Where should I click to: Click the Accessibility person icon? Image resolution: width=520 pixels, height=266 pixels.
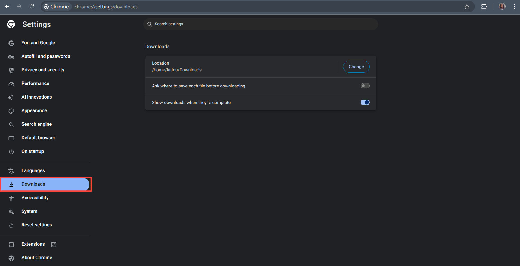[11, 198]
